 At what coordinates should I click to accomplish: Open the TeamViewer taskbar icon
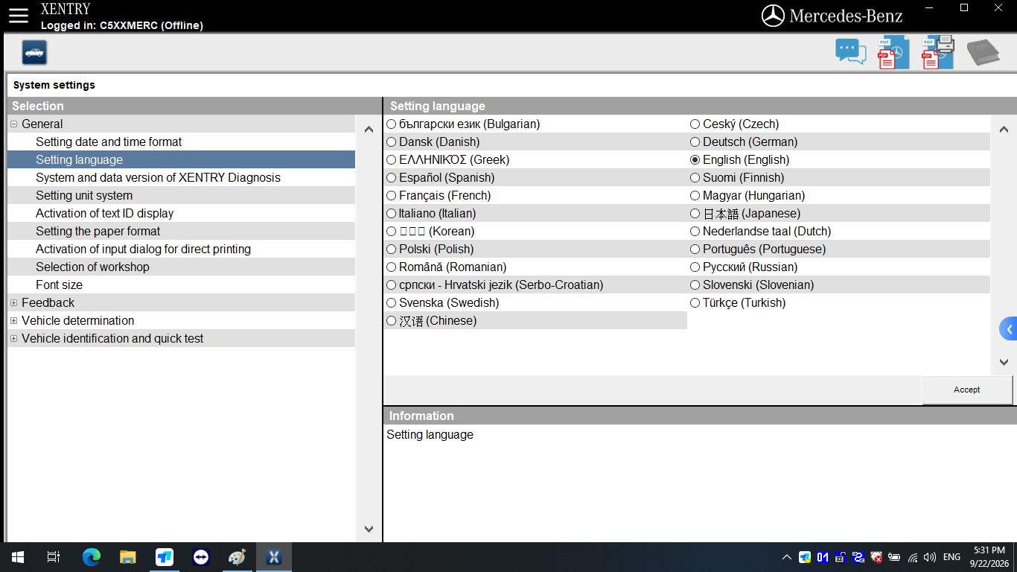pos(201,557)
